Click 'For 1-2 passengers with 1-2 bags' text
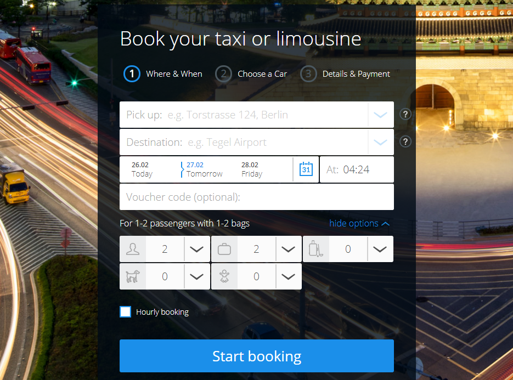This screenshot has height=380, width=513. 184,223
